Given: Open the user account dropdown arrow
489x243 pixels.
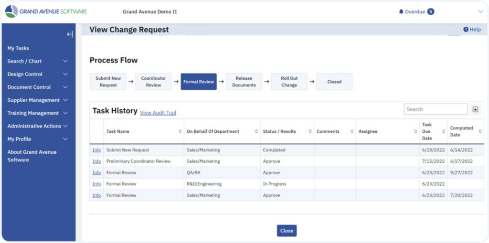Looking at the screenshot, I should click(x=480, y=11).
